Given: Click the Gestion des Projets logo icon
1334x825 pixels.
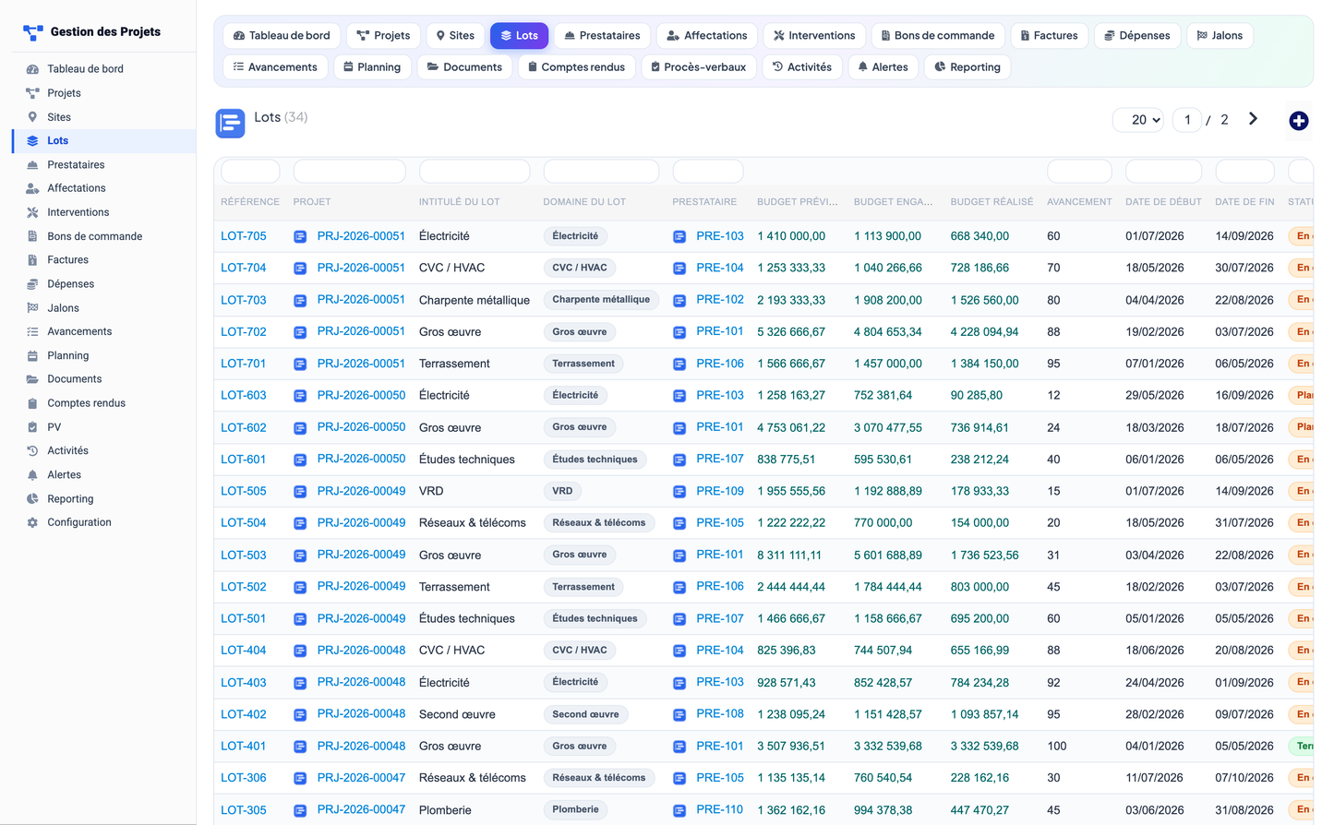Looking at the screenshot, I should [33, 32].
